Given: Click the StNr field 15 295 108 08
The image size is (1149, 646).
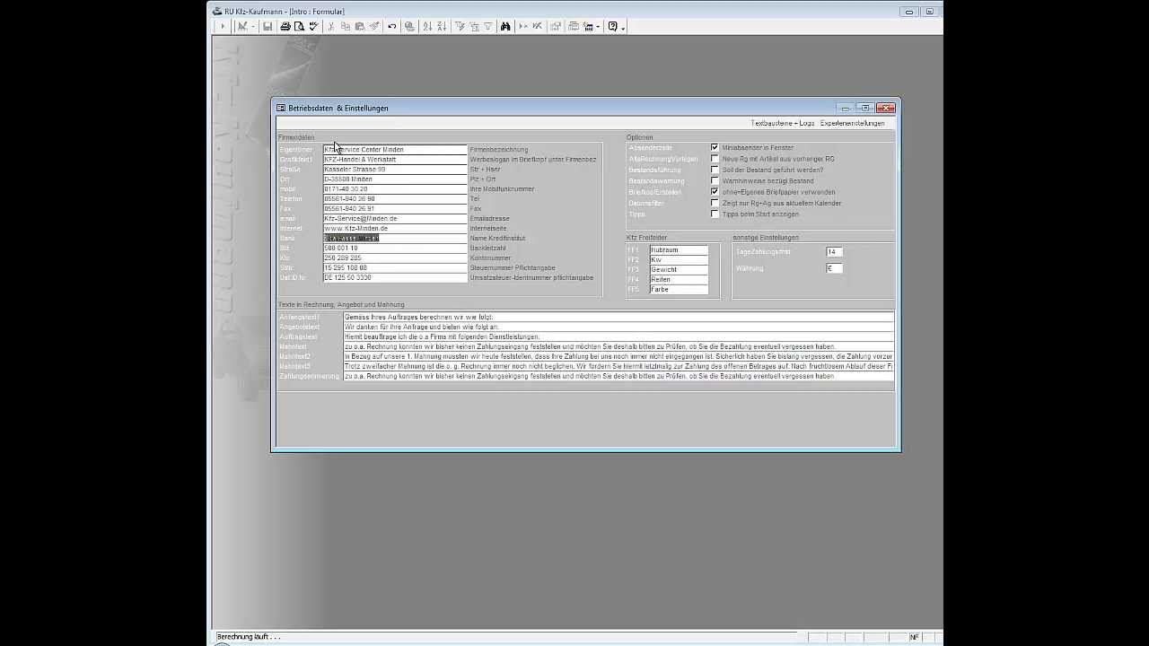Looking at the screenshot, I should point(395,268).
